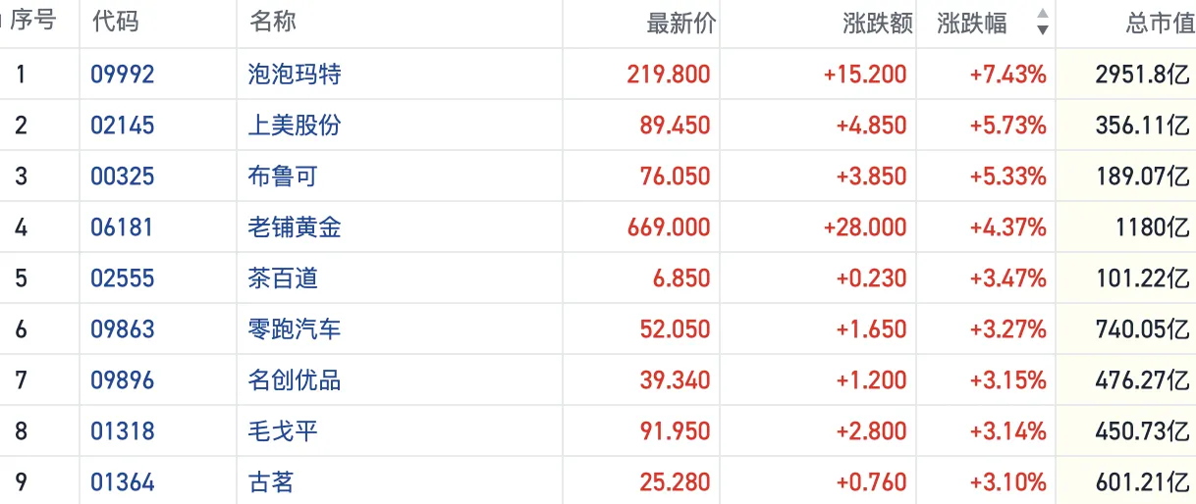The image size is (1196, 504).
Task: Open stock 泡泡玛特 details
Action: [295, 75]
